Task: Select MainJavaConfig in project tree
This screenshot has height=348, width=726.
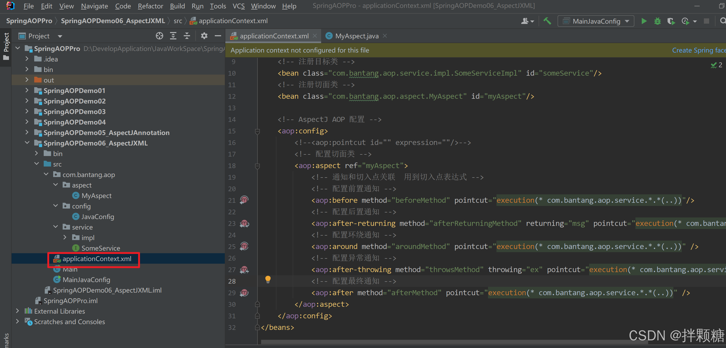Action: tap(86, 280)
